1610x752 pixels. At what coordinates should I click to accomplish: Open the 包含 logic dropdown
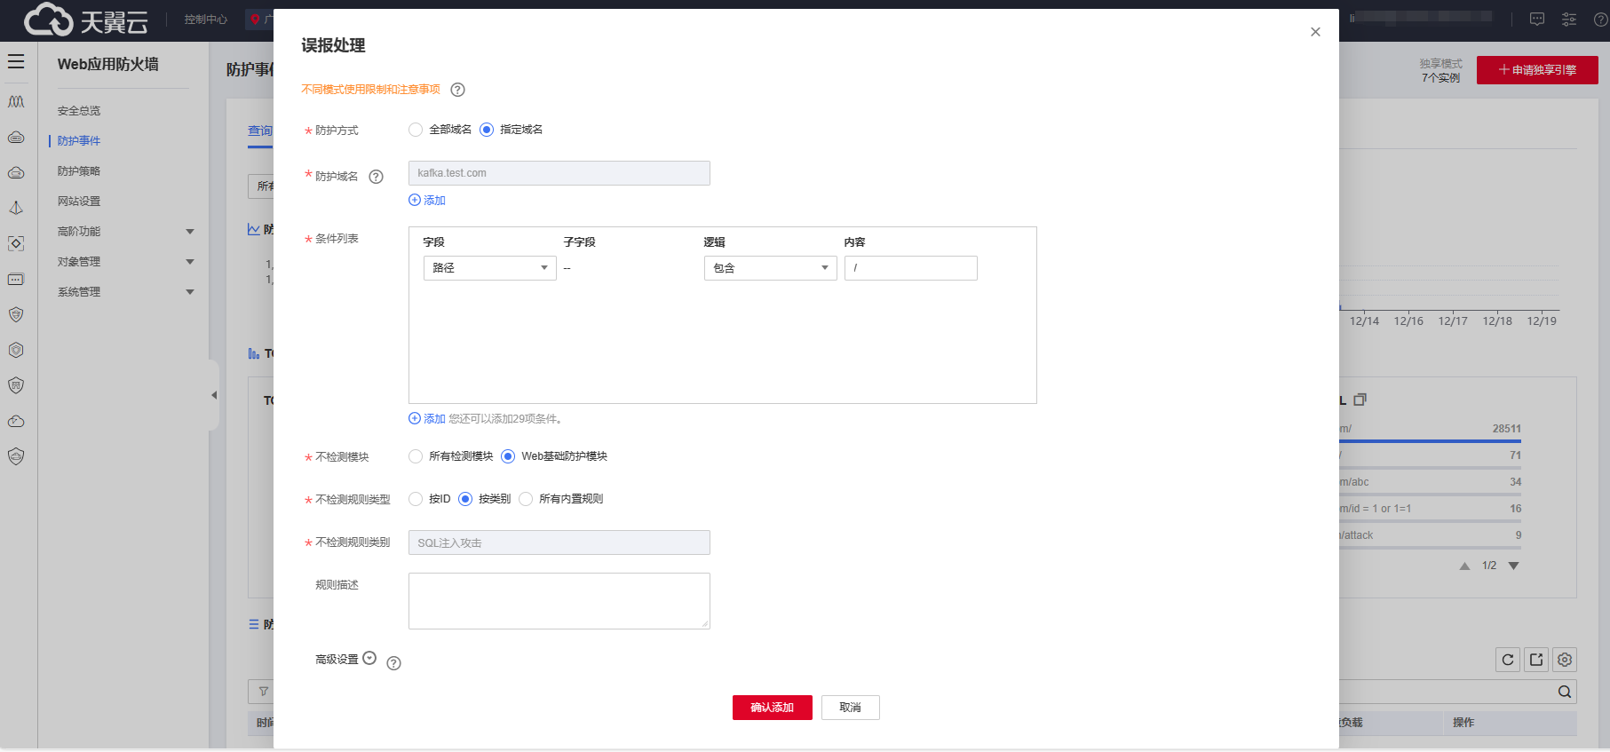tap(770, 268)
